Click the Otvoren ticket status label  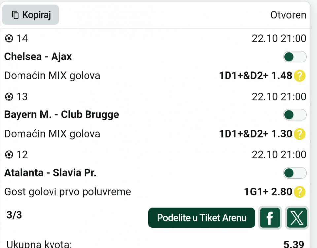tap(288, 15)
